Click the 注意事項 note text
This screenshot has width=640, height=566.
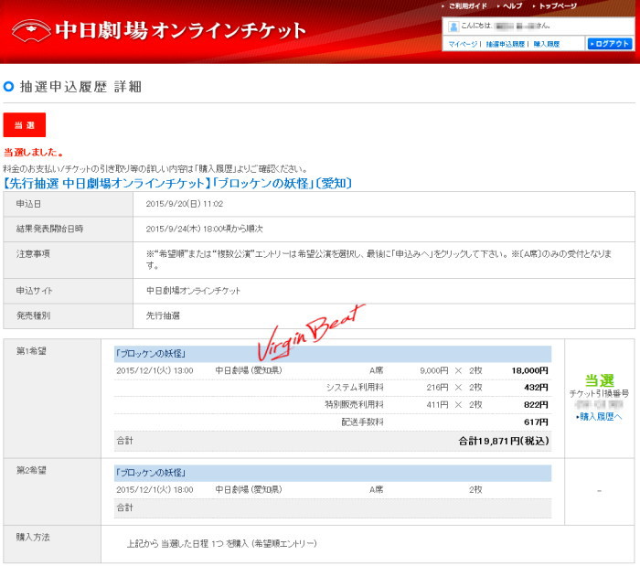pyautogui.click(x=379, y=260)
